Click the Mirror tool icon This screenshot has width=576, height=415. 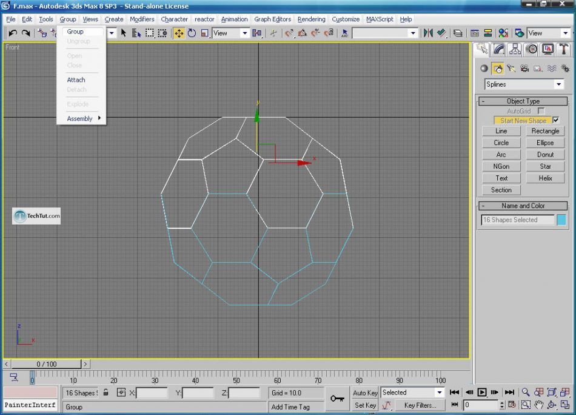coord(428,33)
